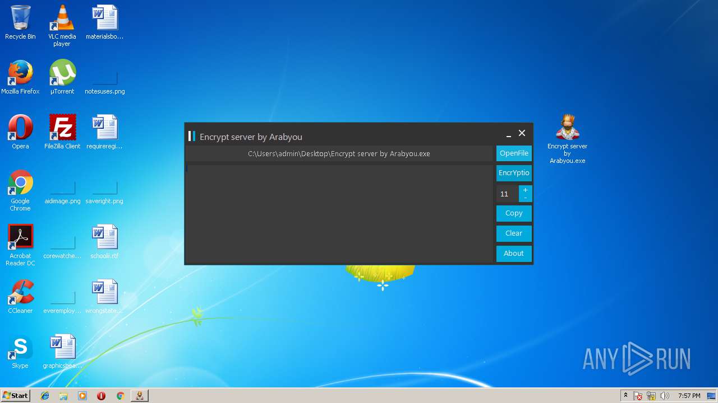This screenshot has height=403, width=718.
Task: Open FileZilla Client shortcut
Action: pos(62,132)
